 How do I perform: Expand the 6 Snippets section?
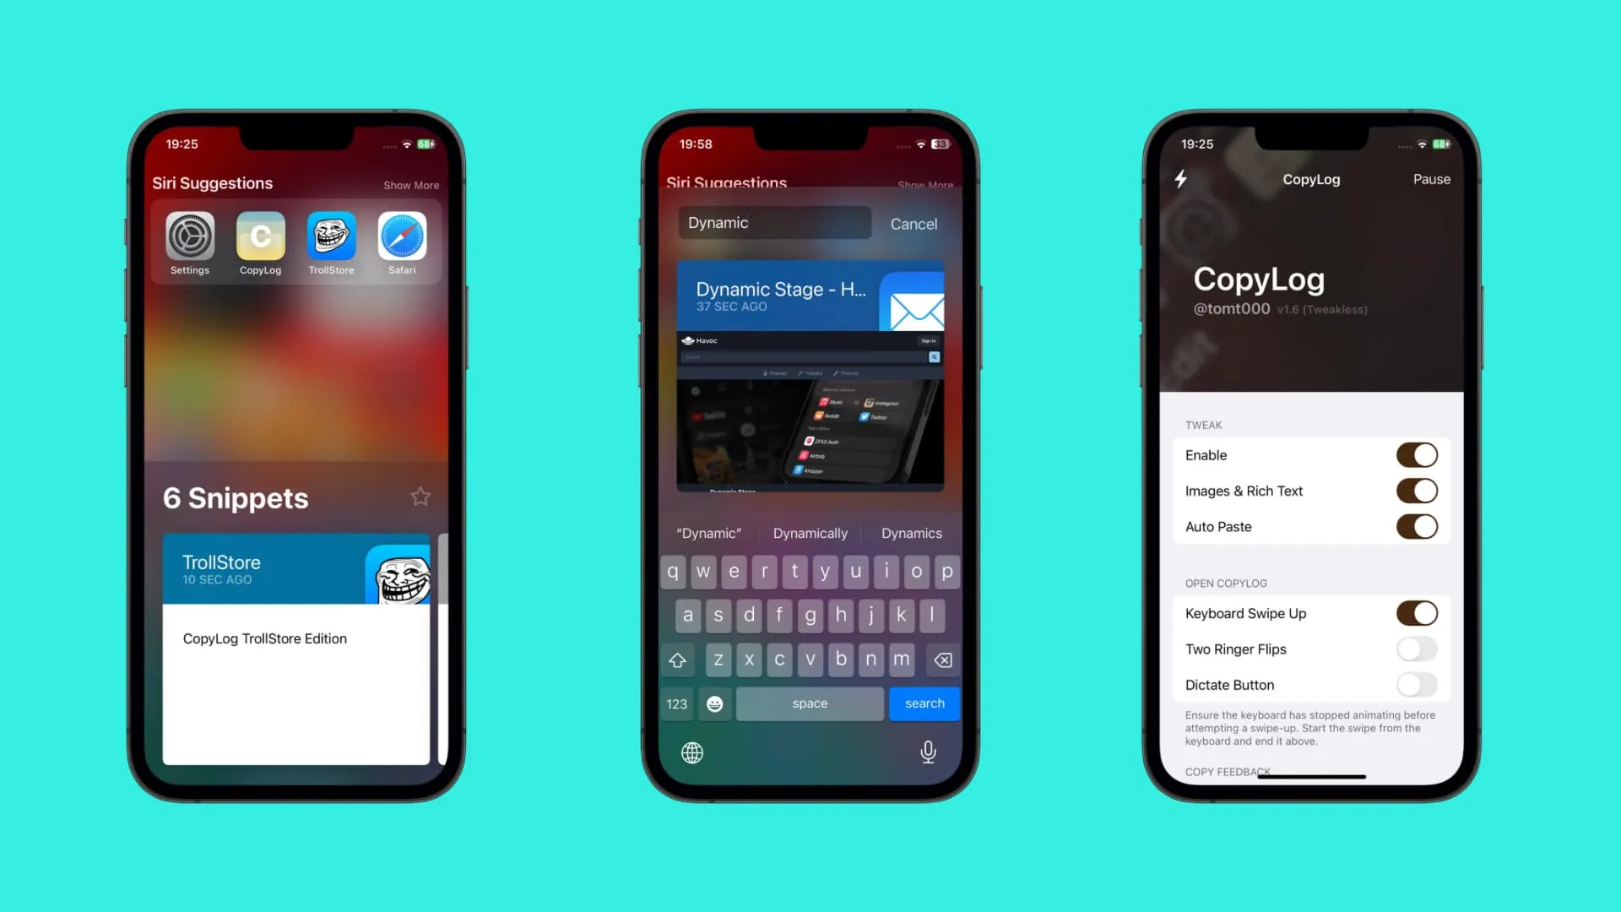[235, 497]
